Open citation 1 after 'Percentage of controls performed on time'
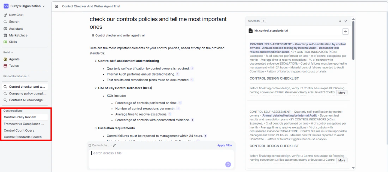The image size is (388, 172). click(x=180, y=103)
